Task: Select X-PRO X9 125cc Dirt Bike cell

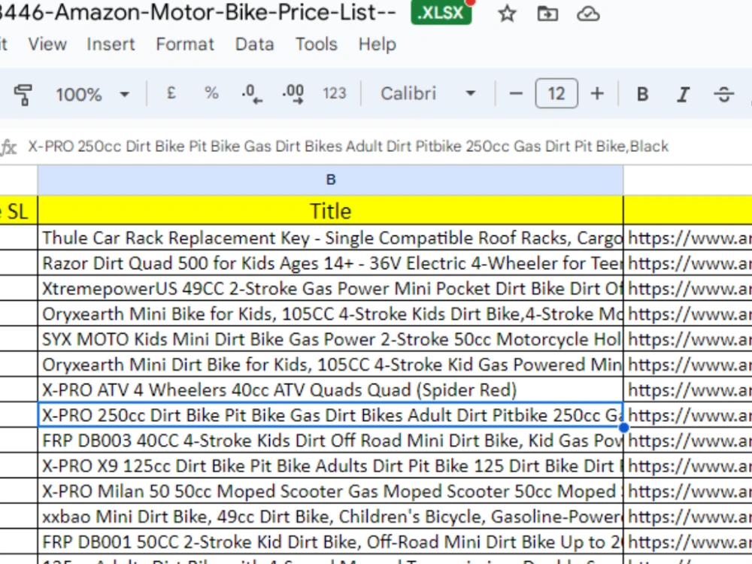Action: 330,466
